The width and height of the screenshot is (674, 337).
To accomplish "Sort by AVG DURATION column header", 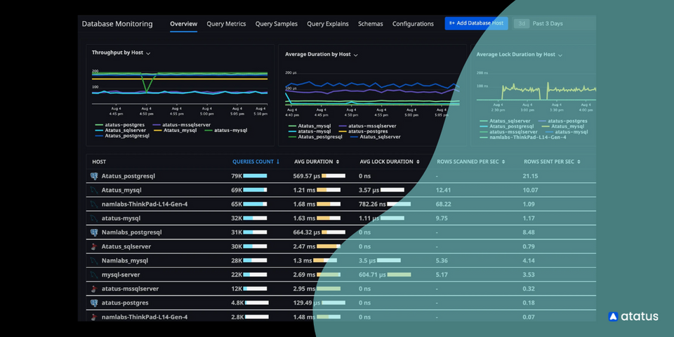I will point(313,161).
